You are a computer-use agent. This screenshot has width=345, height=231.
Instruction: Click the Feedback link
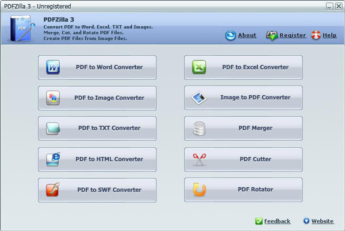point(277,221)
